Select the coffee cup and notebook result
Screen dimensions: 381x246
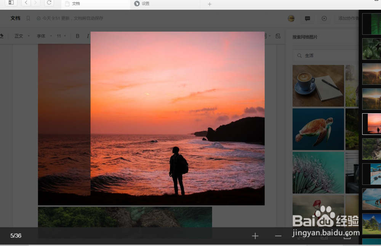(x=318, y=86)
